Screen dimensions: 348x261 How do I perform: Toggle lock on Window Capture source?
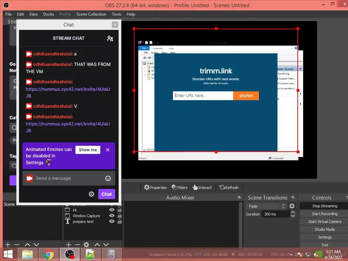(119, 215)
